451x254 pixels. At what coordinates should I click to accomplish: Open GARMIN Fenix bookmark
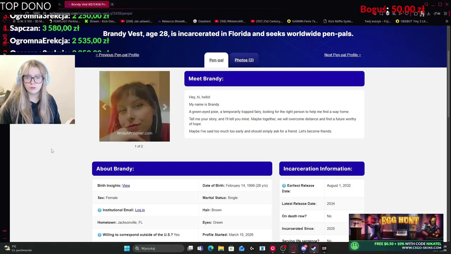click(x=302, y=21)
